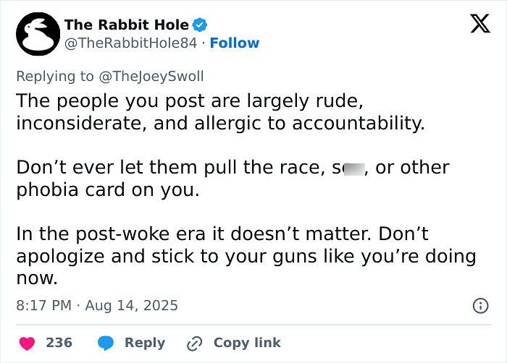Click the chain link icon
Viewport: 507px width, 363px height.
click(x=195, y=343)
